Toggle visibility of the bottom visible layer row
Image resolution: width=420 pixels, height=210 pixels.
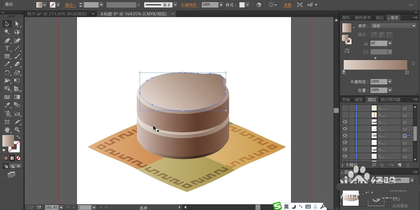pos(345,156)
